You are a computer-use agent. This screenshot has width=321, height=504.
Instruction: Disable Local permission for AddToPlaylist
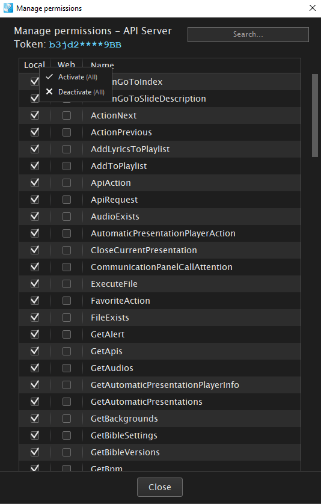tap(35, 166)
